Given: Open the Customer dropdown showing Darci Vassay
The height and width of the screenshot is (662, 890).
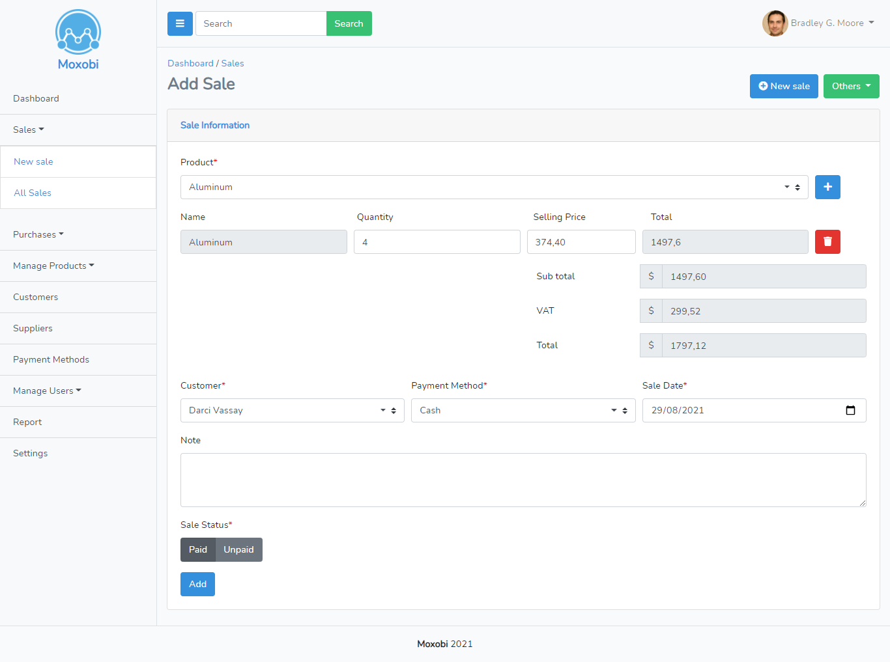Looking at the screenshot, I should pos(292,410).
